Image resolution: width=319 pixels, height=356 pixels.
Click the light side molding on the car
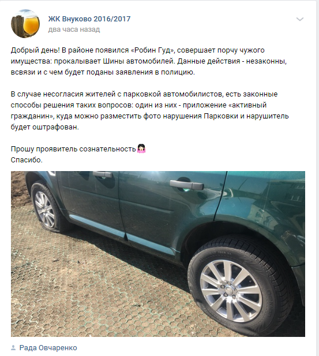122,234
